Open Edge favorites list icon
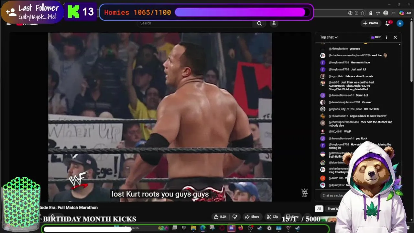This screenshot has width=414, height=233. (x=378, y=13)
